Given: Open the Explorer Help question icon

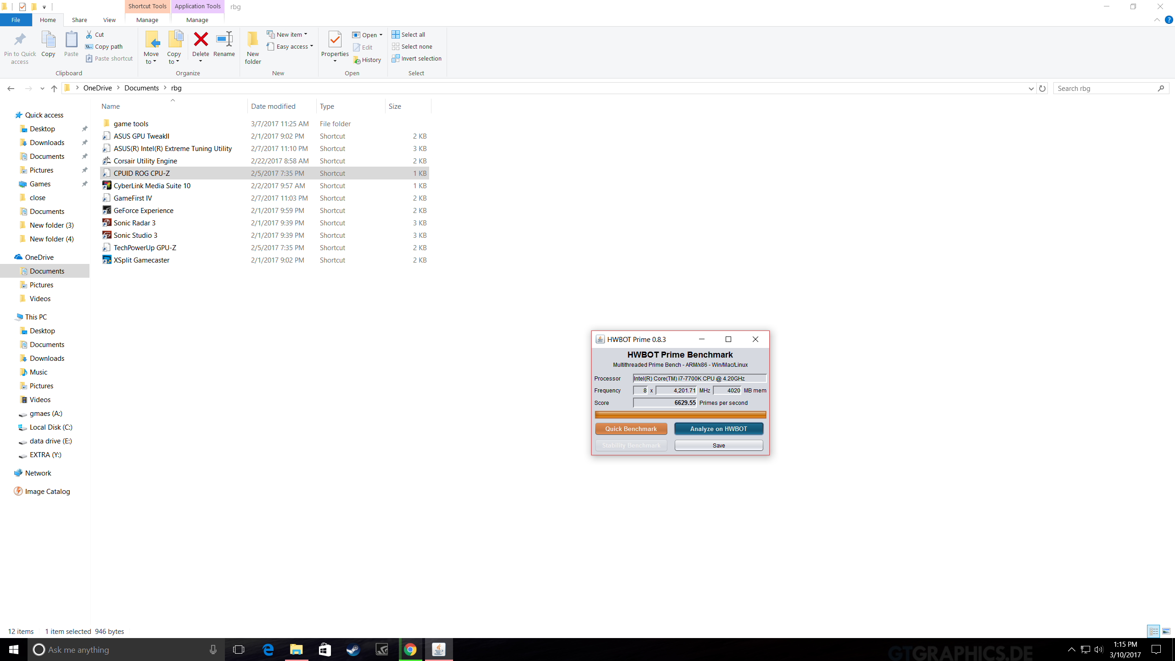Looking at the screenshot, I should point(1169,20).
